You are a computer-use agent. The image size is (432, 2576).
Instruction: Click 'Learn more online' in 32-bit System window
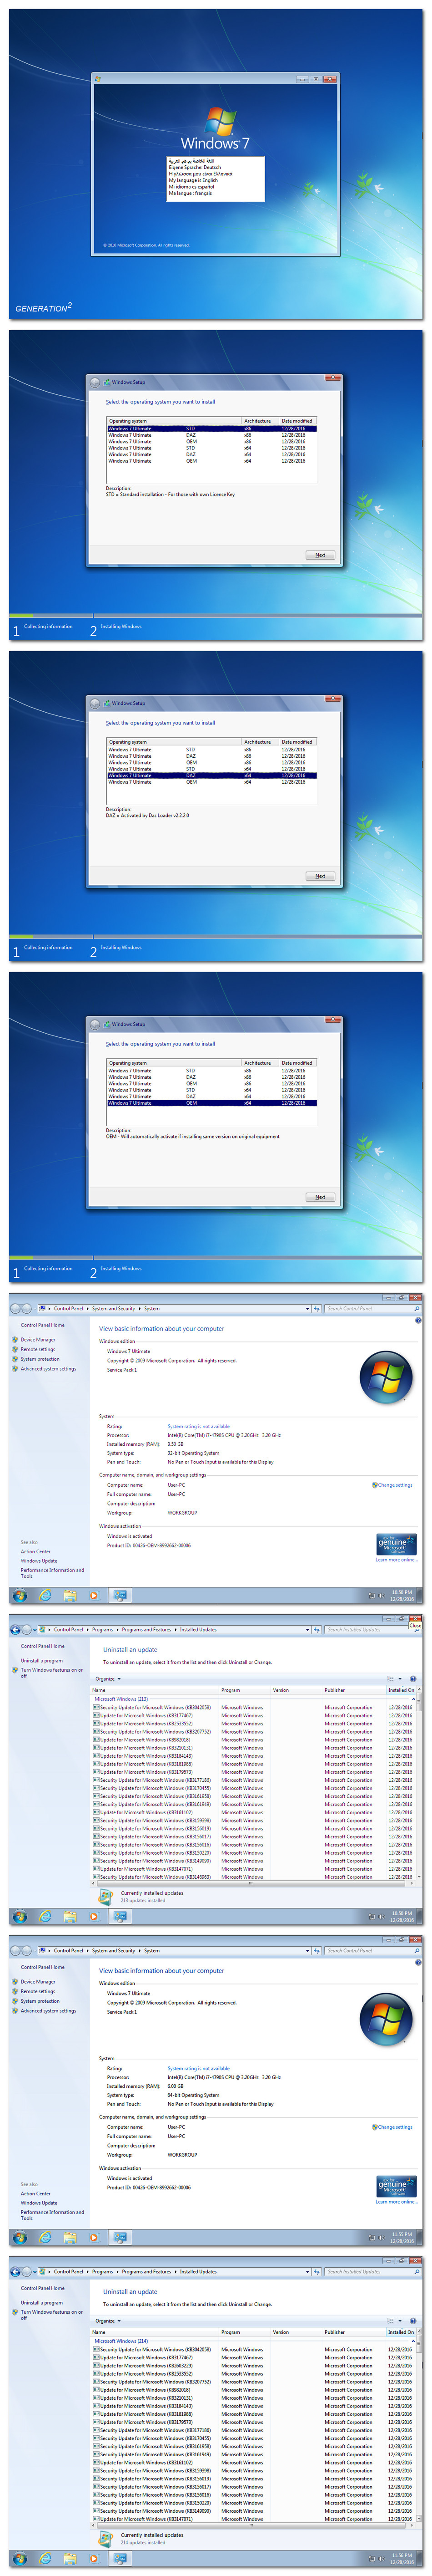tap(396, 1559)
